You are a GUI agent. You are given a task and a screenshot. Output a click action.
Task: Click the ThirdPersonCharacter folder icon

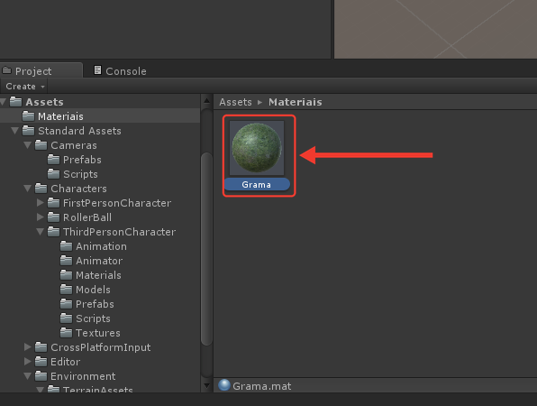(53, 231)
